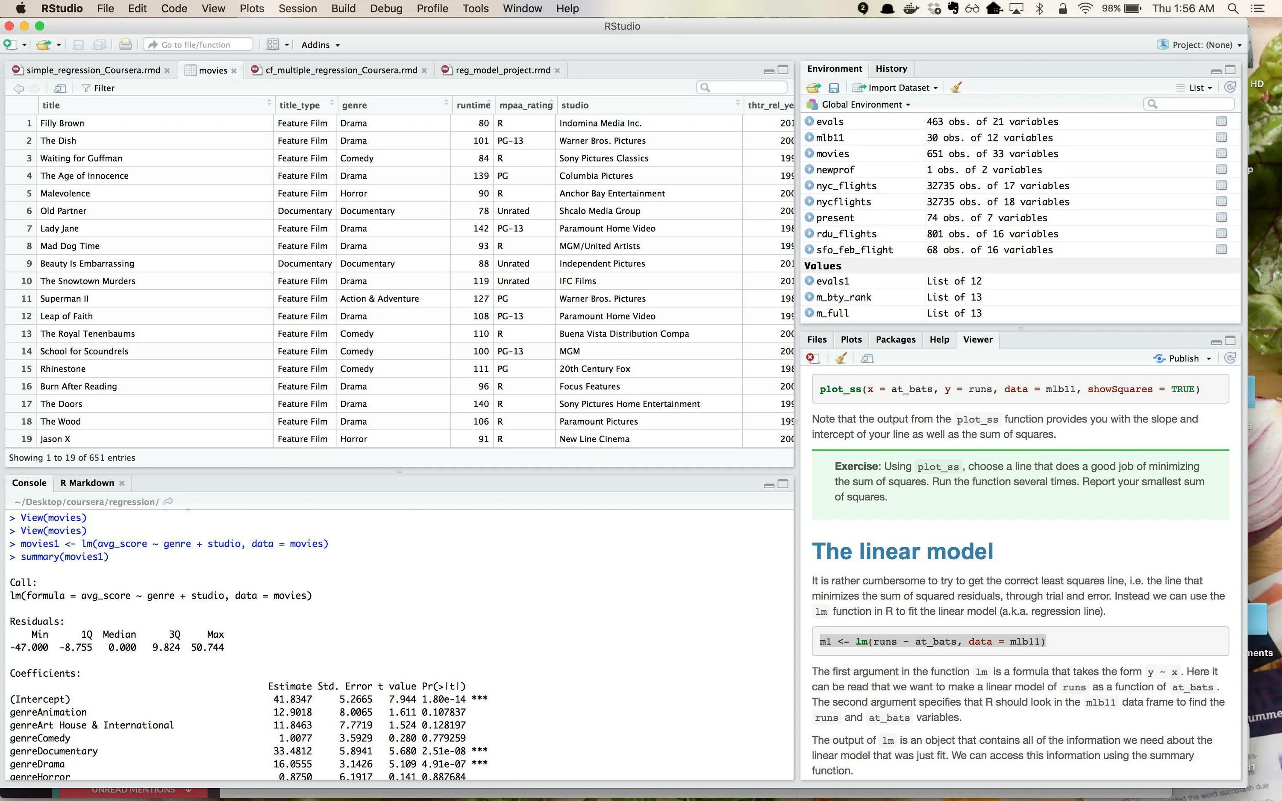
Task: Clear Viewer pane with broom icon
Action: click(841, 359)
